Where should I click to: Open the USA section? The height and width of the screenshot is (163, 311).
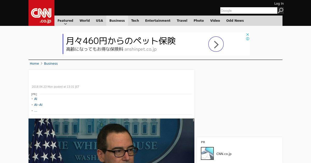(x=100, y=21)
